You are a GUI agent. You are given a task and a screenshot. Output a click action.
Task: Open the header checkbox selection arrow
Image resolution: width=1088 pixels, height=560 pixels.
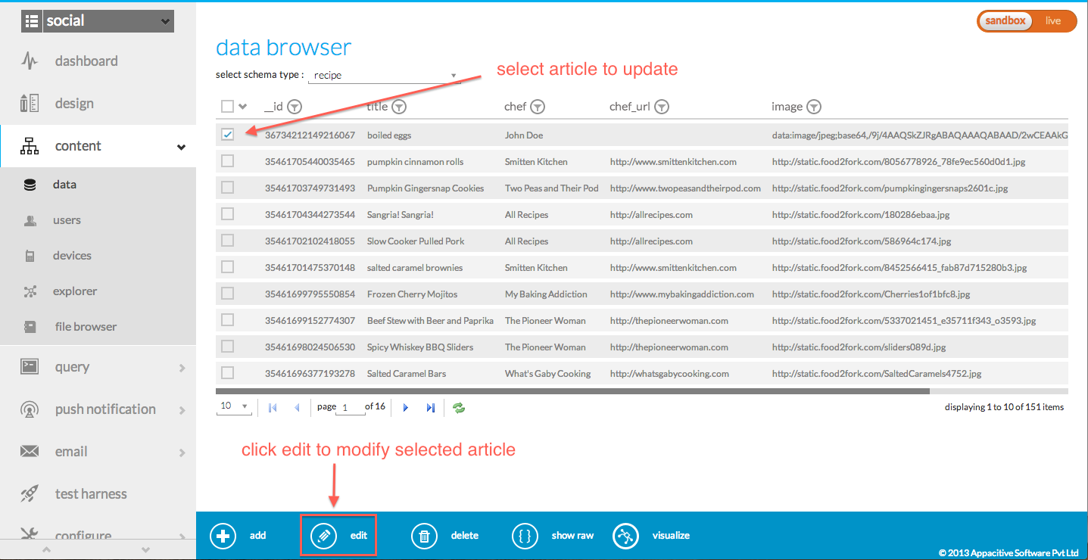click(243, 107)
